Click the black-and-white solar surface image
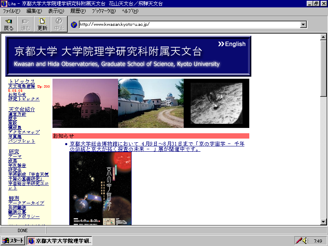This screenshot has width=328, height=246. click(216, 103)
